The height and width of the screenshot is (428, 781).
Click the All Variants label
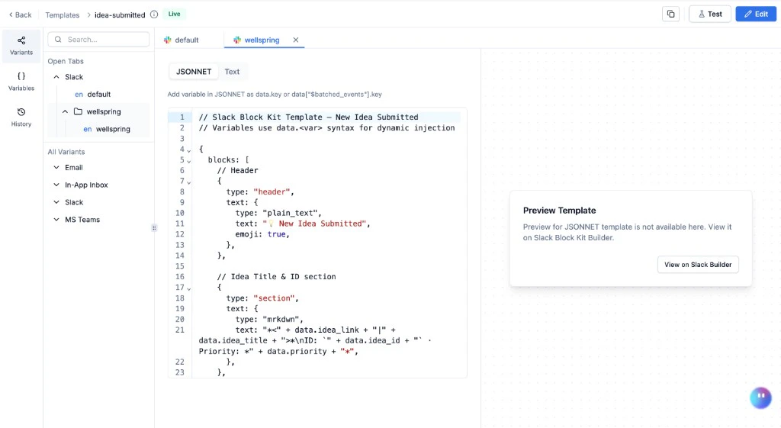66,152
